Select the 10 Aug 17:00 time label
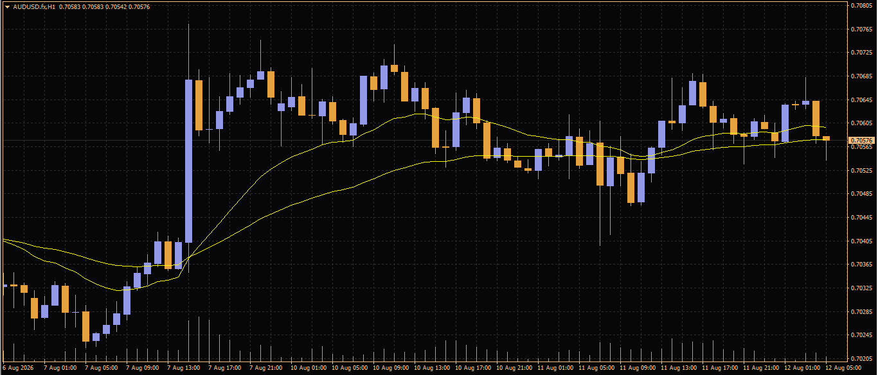Viewport: 878px width, 375px height. pos(473,369)
